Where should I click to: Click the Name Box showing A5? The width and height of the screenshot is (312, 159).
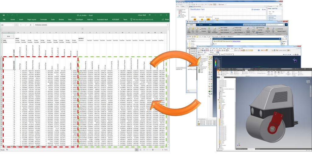[8, 25]
